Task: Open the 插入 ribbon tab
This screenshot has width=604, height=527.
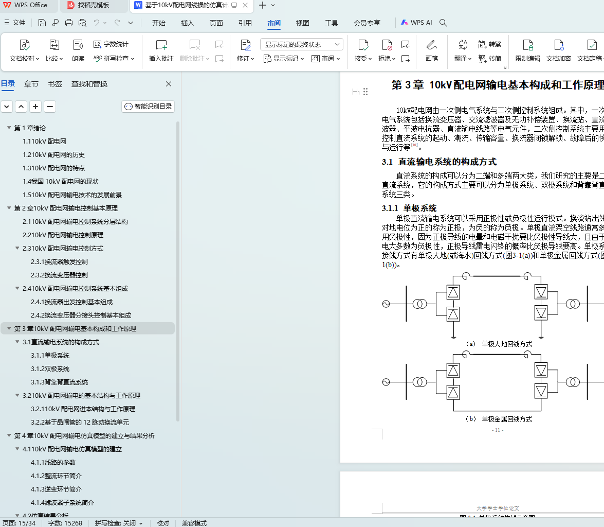Action: 187,23
